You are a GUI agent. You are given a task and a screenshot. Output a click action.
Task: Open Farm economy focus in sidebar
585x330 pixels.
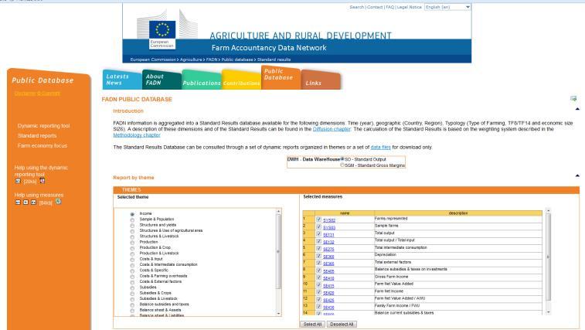43,145
